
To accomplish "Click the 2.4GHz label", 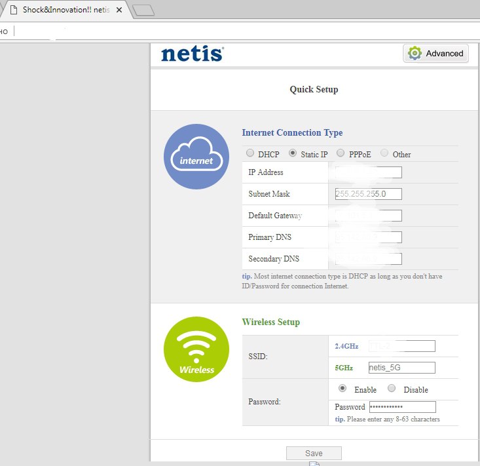I will point(346,346).
